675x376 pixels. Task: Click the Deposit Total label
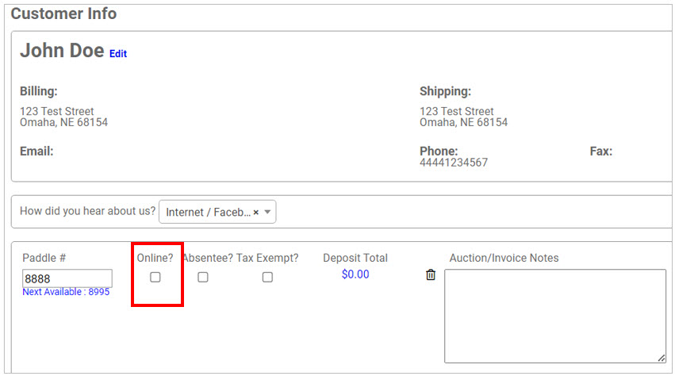pyautogui.click(x=355, y=258)
